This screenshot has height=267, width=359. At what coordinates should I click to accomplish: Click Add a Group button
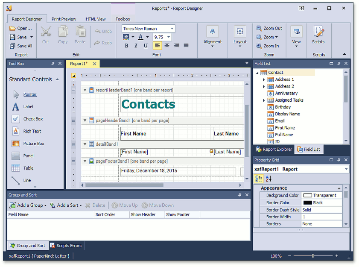tap(28, 205)
